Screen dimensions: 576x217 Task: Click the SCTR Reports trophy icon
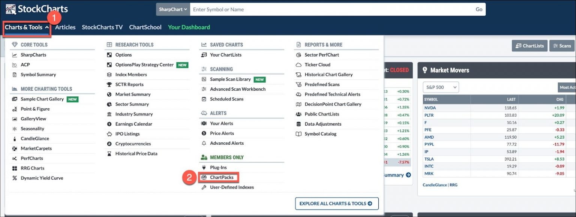pyautogui.click(x=109, y=85)
